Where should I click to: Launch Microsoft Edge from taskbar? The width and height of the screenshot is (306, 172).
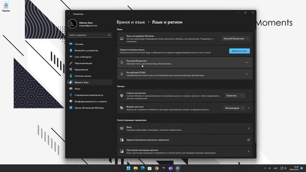coord(142,168)
